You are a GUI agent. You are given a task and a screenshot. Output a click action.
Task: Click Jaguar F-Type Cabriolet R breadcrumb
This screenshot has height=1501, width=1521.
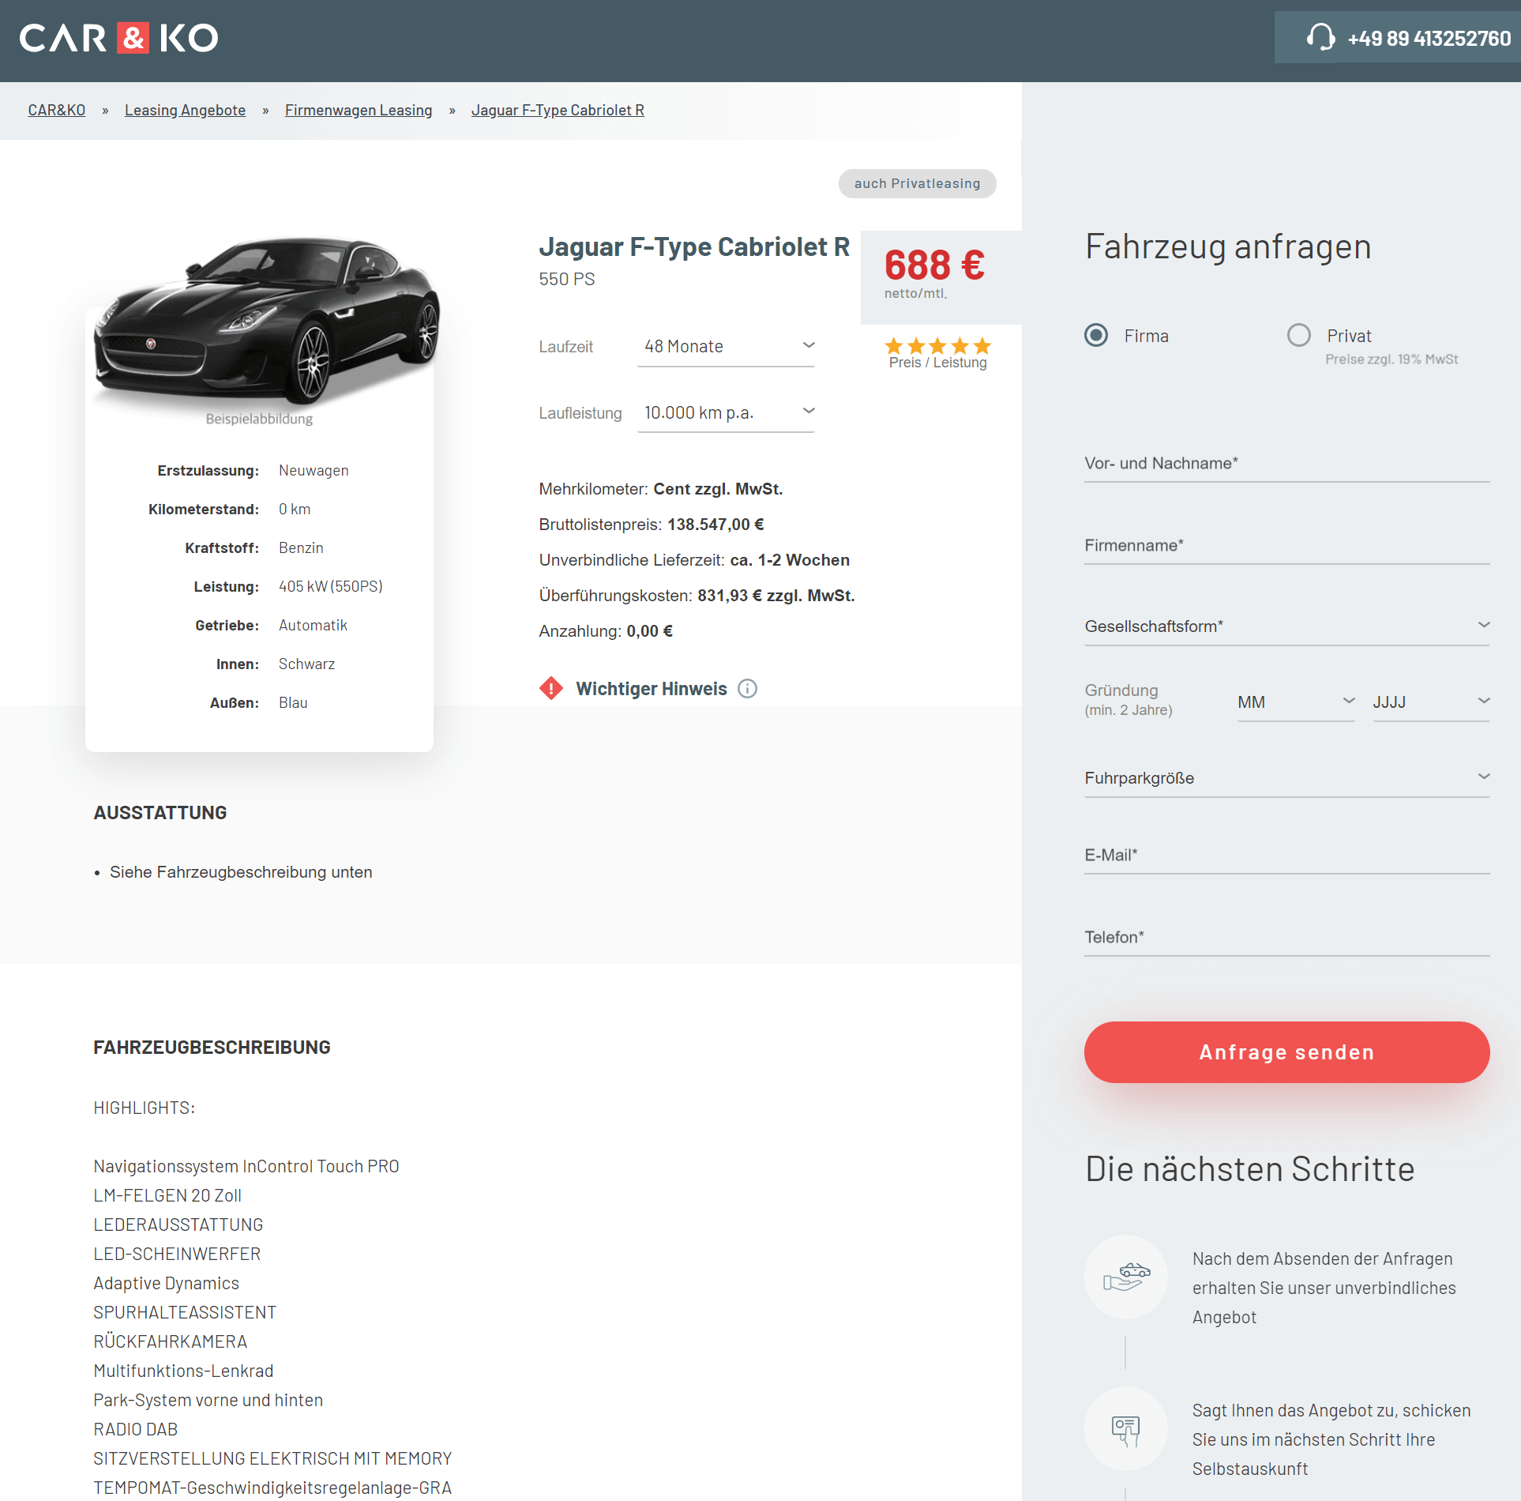(x=558, y=111)
